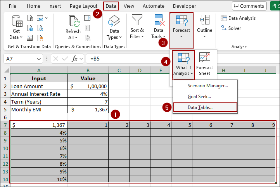Click the Insert Function fx icon
This screenshot has height=187, width=280.
point(75,59)
